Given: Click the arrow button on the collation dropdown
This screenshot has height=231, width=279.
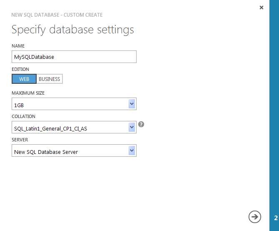Looking at the screenshot, I should [x=132, y=127].
